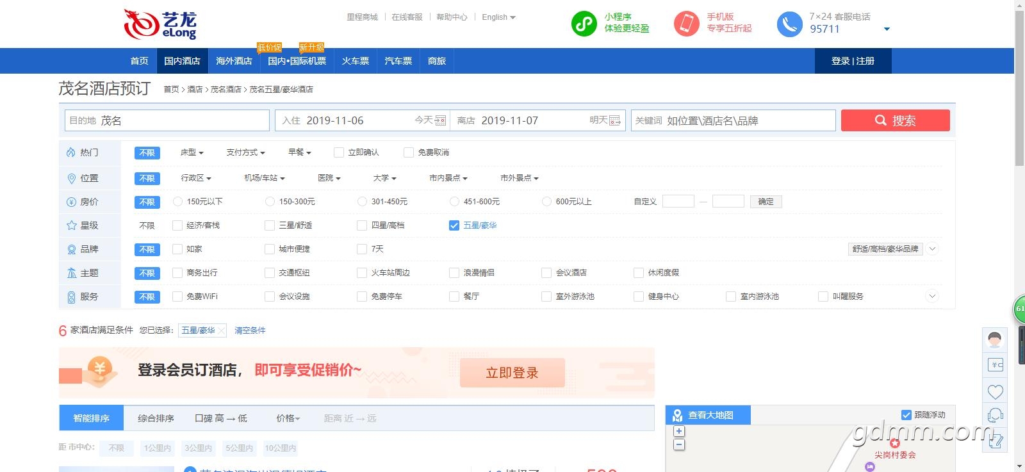Viewport: 1025px width, 472px height.
Task: Click the 服务 service icon
Action: [71, 297]
